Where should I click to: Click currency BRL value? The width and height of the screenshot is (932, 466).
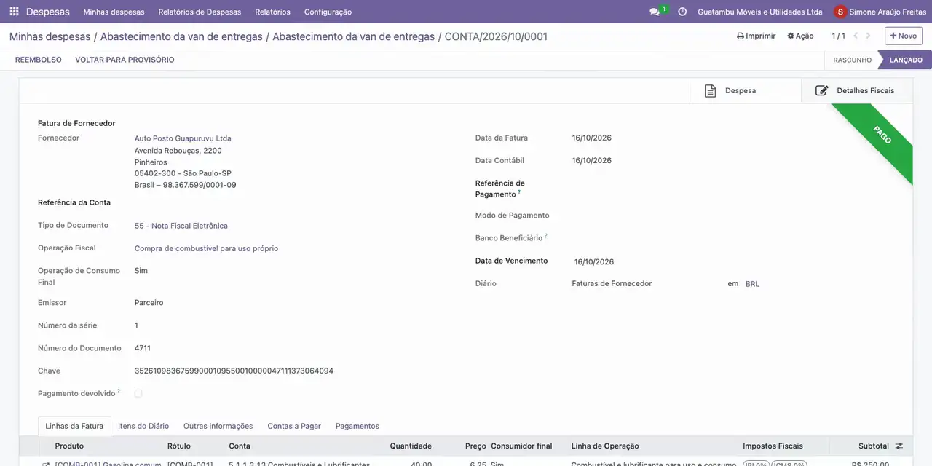(752, 284)
